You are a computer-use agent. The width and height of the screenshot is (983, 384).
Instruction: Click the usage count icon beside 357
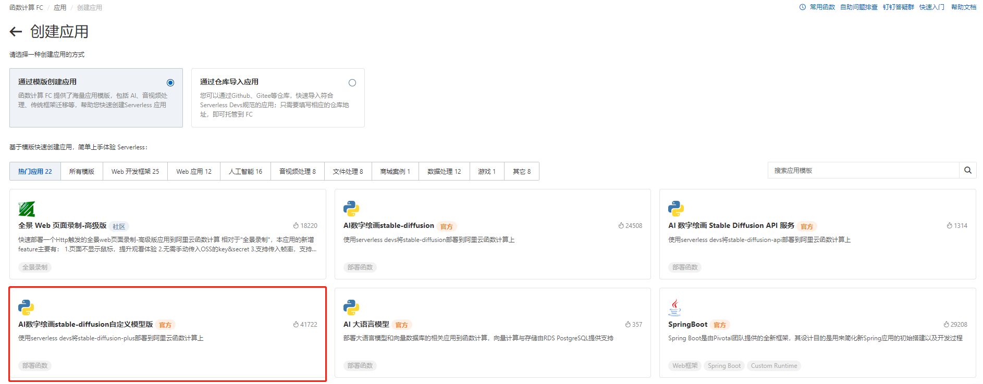pyautogui.click(x=628, y=325)
